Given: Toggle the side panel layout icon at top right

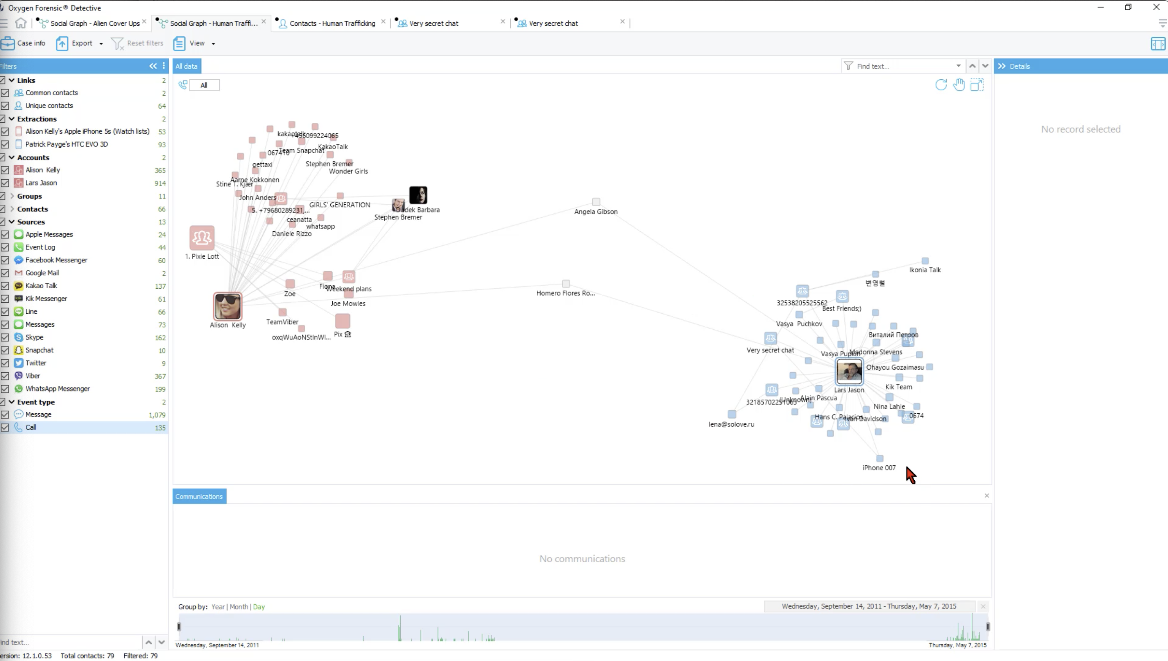Looking at the screenshot, I should (1158, 44).
